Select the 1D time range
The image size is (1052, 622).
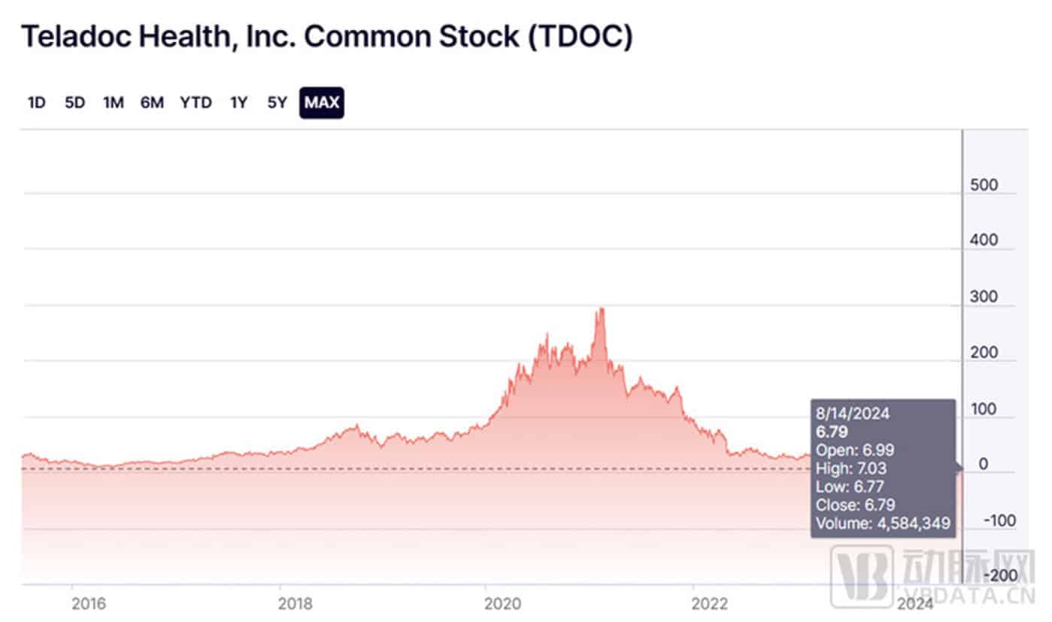(x=36, y=103)
